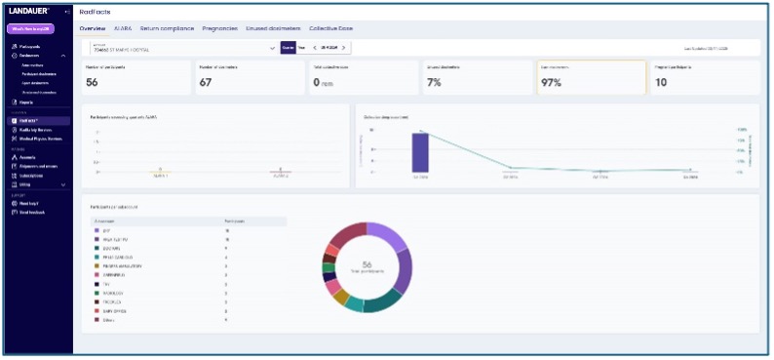Image resolution: width=774 pixels, height=360 pixels.
Task: Open the Unused dosimeters tab
Action: pos(273,28)
